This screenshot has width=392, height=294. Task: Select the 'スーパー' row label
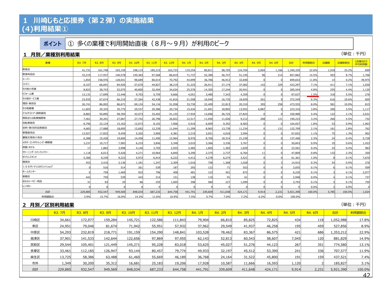tap(27, 79)
